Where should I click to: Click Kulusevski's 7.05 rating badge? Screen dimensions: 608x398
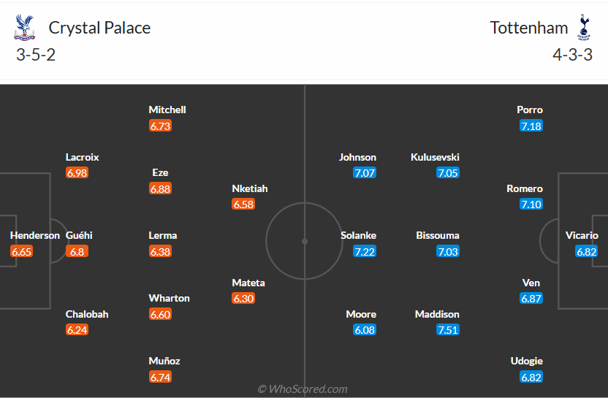448,173
